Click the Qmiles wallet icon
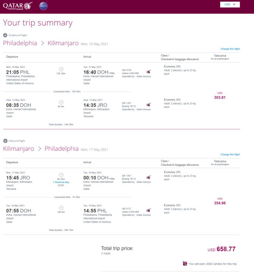 click(x=185, y=264)
